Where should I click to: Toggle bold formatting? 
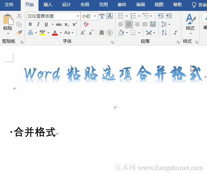click(x=30, y=24)
